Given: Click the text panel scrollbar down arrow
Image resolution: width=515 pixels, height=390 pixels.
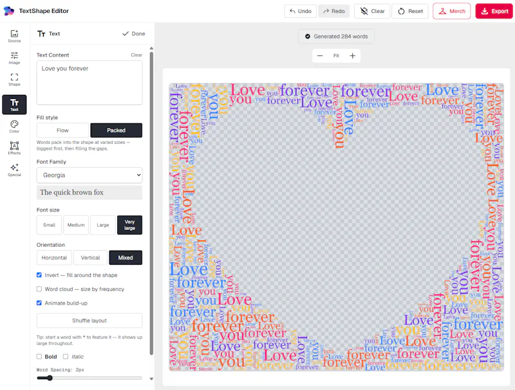Looking at the screenshot, I should 151,379.
